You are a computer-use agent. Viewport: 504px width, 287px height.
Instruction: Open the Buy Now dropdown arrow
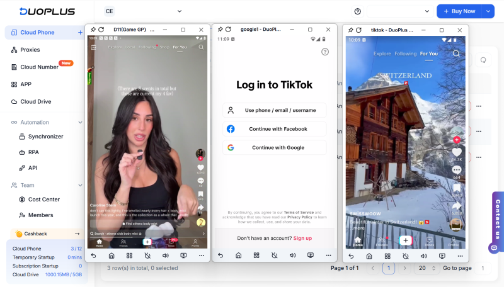pyautogui.click(x=489, y=11)
